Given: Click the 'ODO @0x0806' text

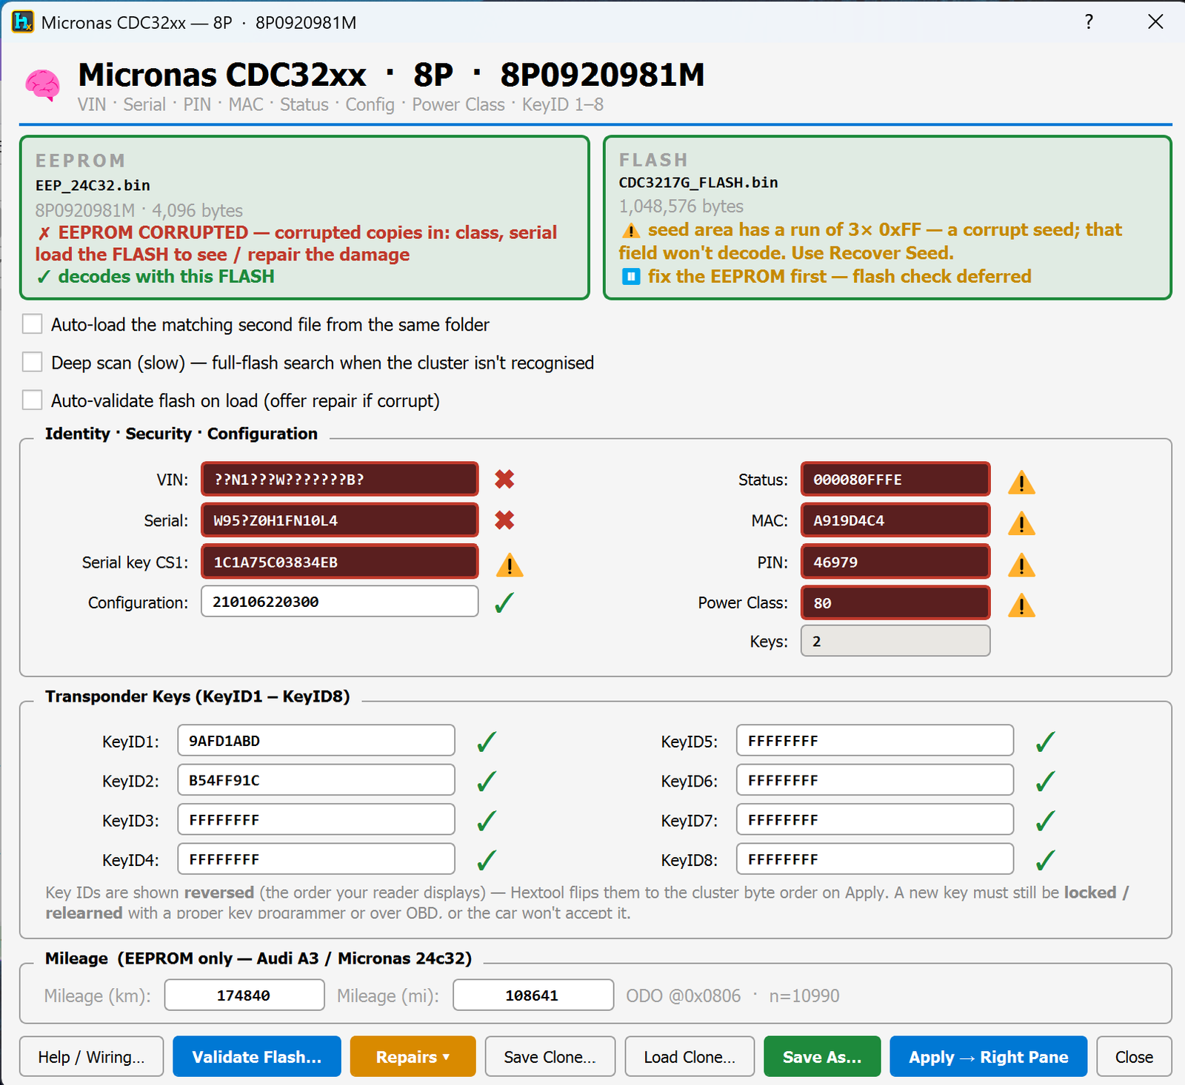Looking at the screenshot, I should (x=683, y=995).
